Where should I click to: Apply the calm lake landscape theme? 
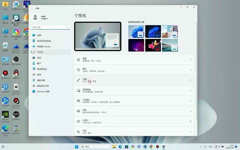[170, 45]
